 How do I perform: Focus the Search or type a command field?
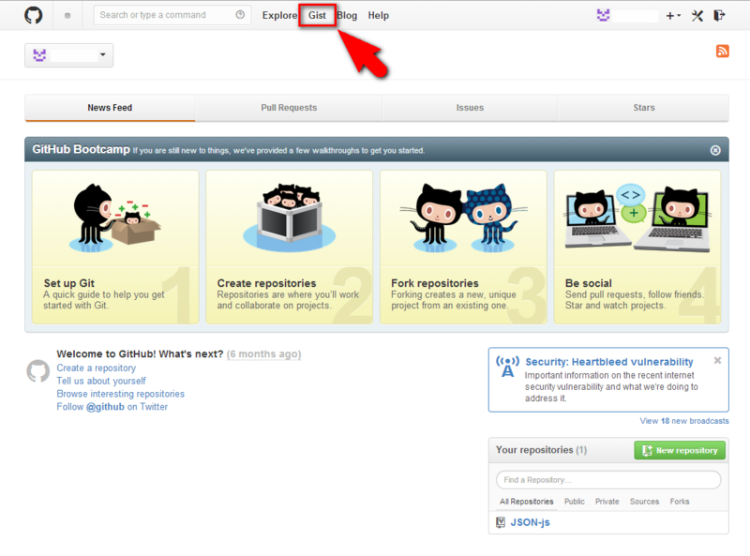point(172,15)
